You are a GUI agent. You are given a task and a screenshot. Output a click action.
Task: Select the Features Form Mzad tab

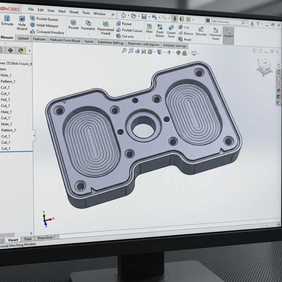pos(65,40)
